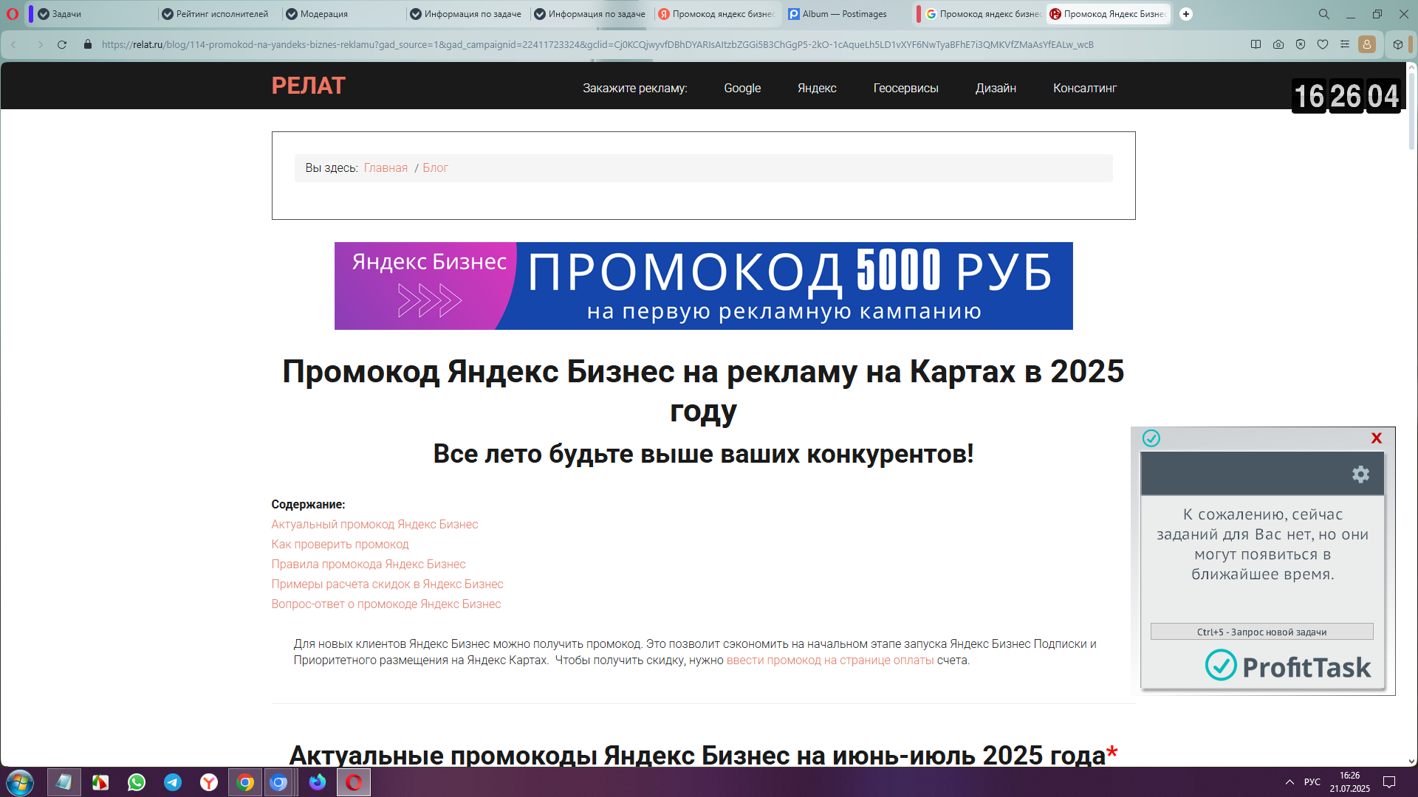Viewport: 1418px width, 797px height.
Task: Open Google Chrome from the taskbar
Action: tap(245, 782)
